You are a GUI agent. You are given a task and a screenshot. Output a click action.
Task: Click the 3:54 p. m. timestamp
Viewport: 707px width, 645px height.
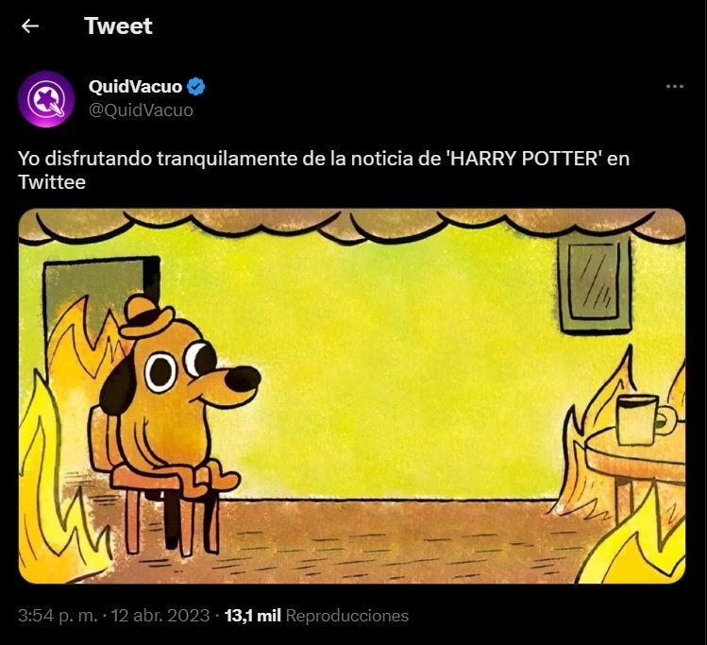pyautogui.click(x=55, y=616)
